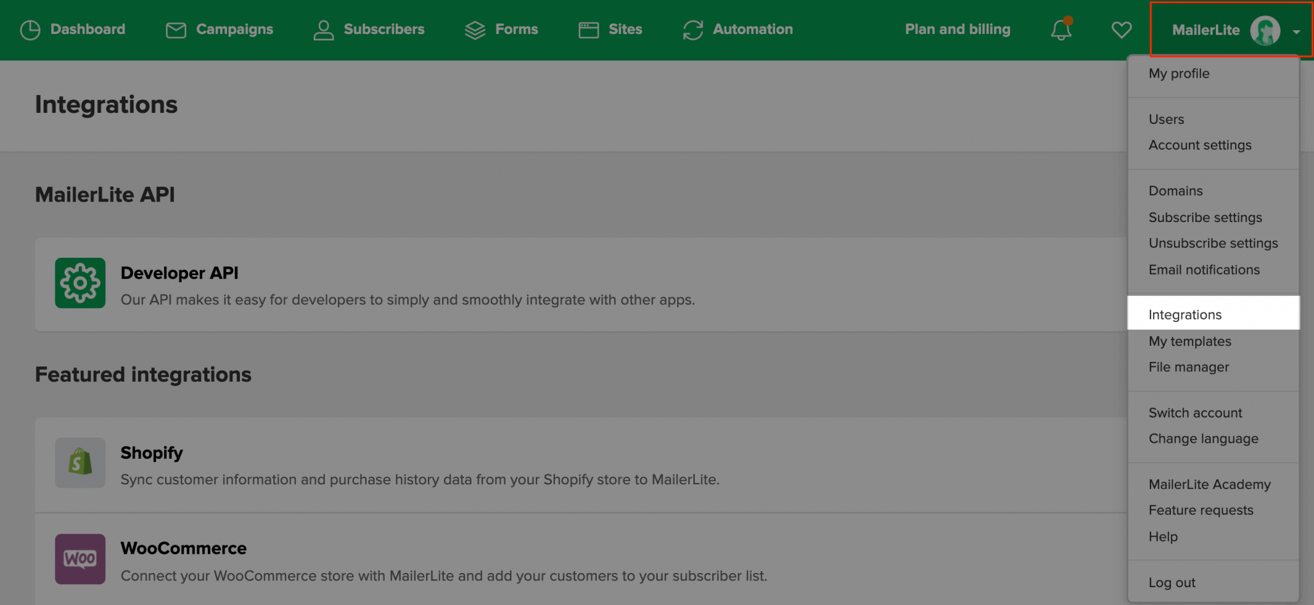Screen dimensions: 1314x605
Task: Click the Automation refresh arrows icon
Action: click(693, 30)
